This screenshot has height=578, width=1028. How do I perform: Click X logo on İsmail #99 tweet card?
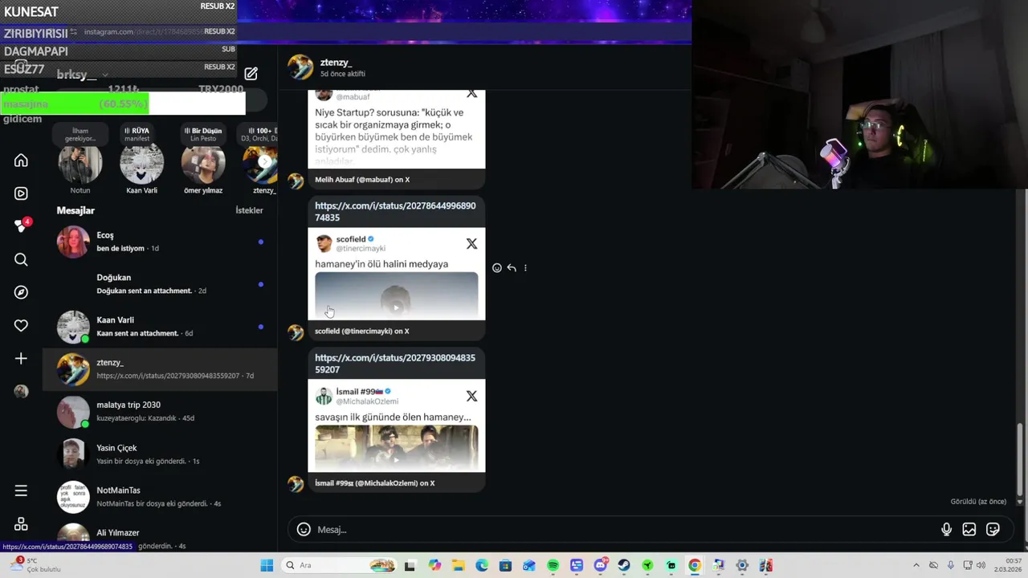click(x=471, y=396)
